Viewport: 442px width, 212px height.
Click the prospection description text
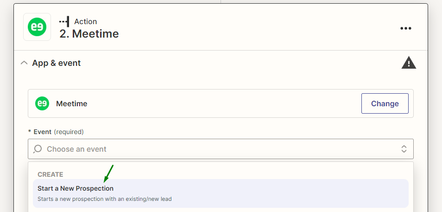click(104, 199)
